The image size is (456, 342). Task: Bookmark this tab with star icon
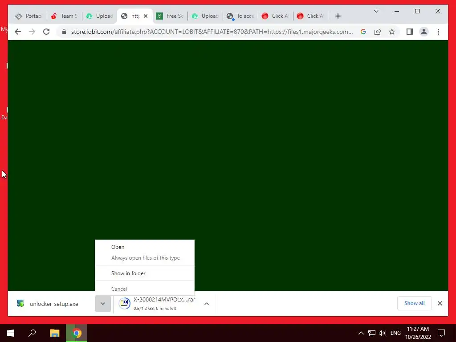(x=392, y=32)
